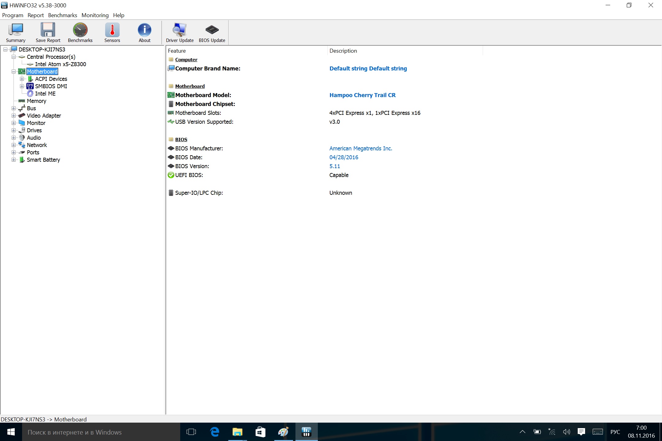Click the Video Adapter card icon

coord(22,115)
